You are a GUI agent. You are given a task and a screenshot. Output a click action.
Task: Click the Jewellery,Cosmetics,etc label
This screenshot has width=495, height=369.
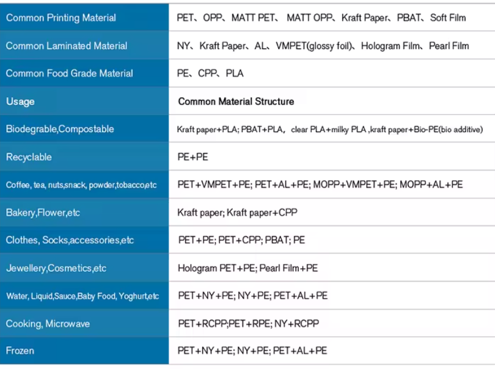56,268
